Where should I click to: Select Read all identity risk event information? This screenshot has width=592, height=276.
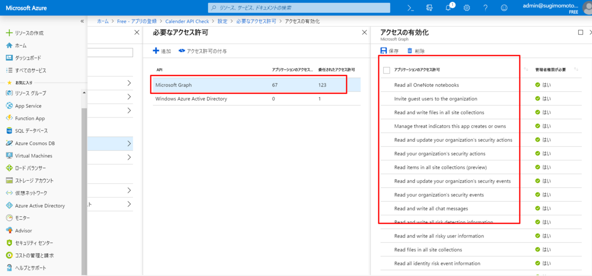pos(437,263)
